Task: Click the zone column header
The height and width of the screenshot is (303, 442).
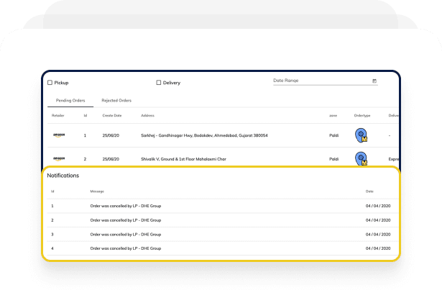Action: tap(333, 115)
